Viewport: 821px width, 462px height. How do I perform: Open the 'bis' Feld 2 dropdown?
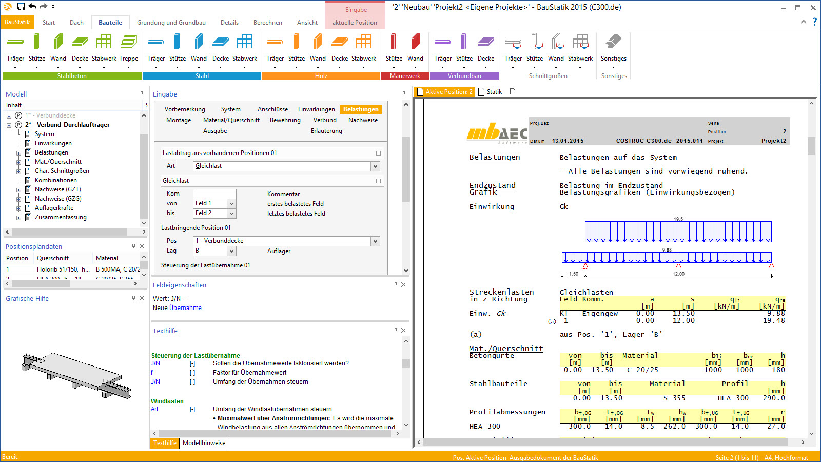[231, 214]
